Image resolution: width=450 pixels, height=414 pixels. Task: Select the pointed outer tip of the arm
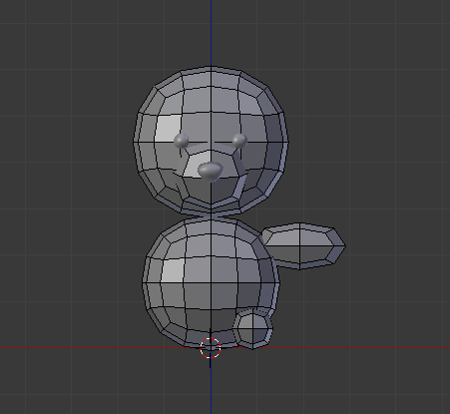click(x=345, y=246)
